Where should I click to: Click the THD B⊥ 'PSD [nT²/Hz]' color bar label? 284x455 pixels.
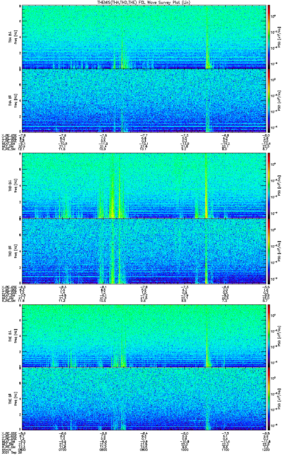coord(278,186)
